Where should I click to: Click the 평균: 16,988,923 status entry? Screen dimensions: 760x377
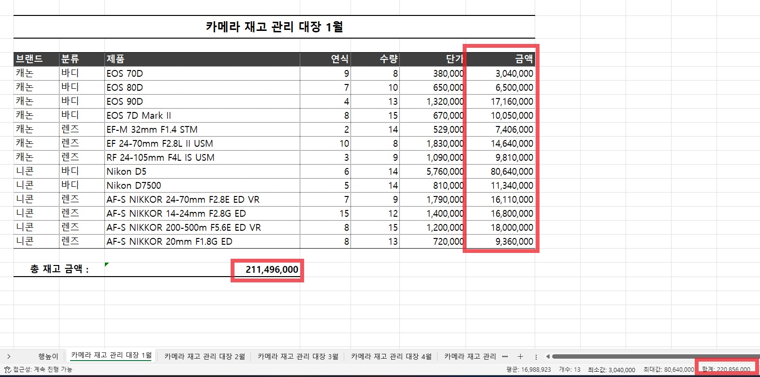point(528,369)
